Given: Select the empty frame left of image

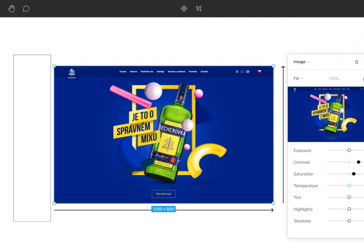Looking at the screenshot, I should tap(32, 138).
